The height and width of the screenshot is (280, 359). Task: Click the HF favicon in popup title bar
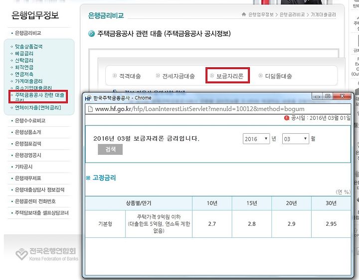point(88,98)
